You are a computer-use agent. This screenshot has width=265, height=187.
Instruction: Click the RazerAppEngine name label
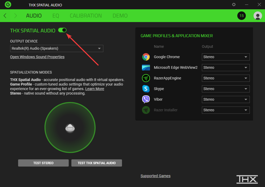click(x=167, y=78)
